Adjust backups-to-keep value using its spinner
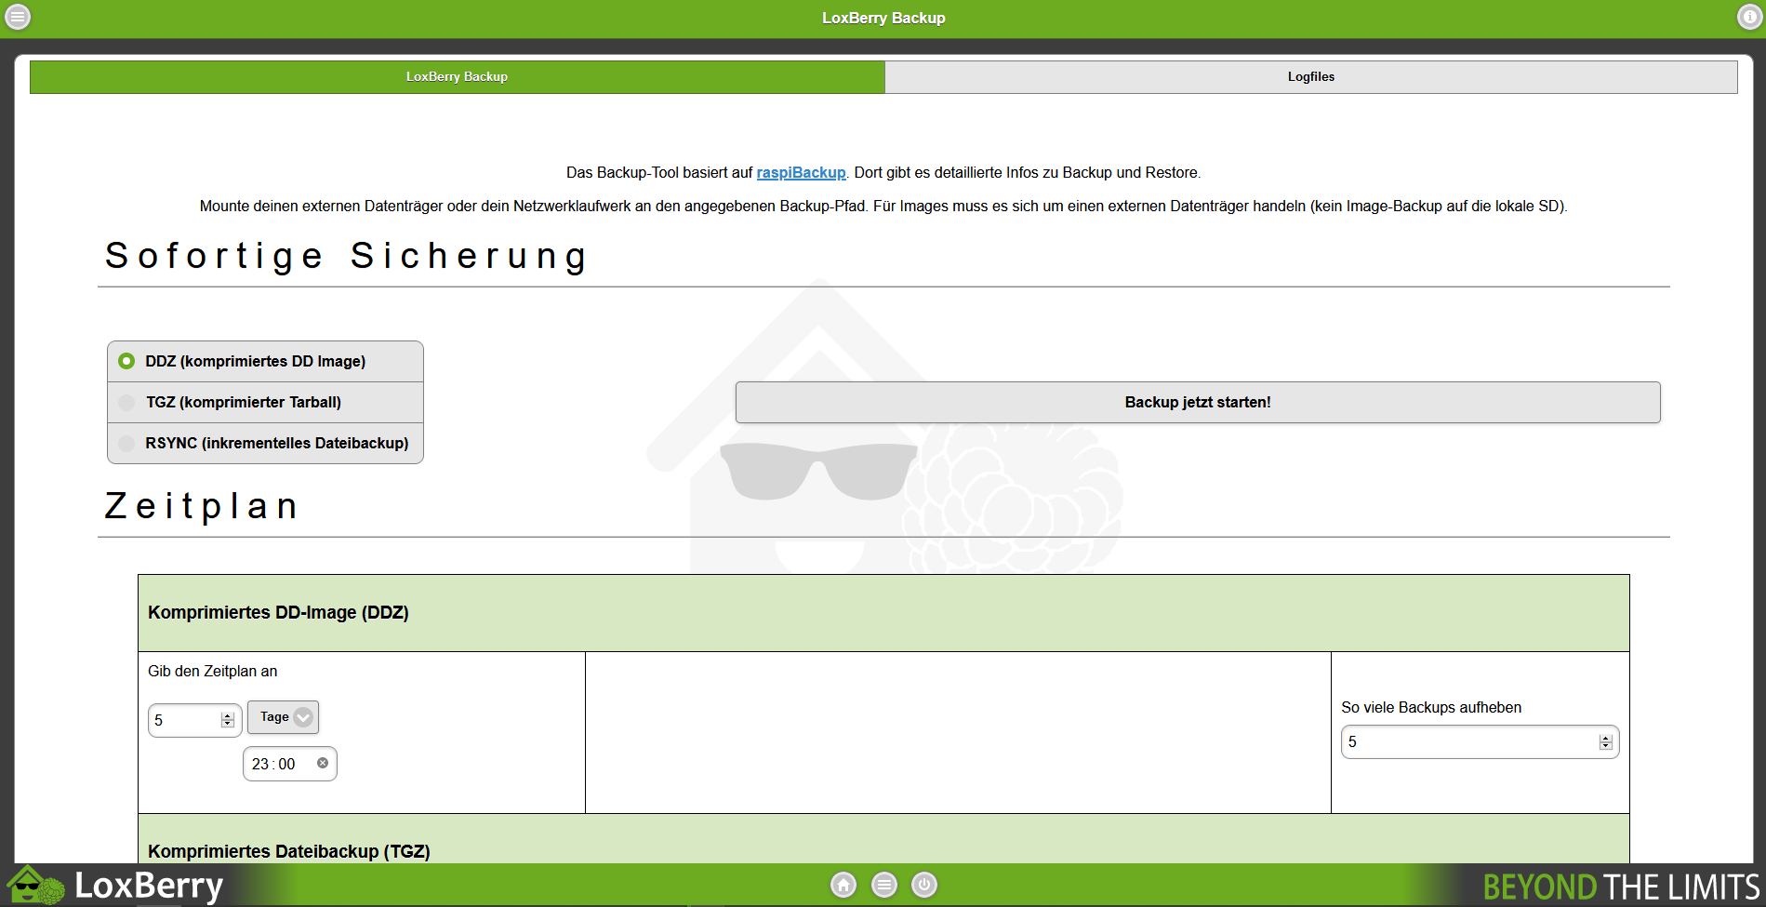Screen dimensions: 1766x907 click(x=1605, y=741)
